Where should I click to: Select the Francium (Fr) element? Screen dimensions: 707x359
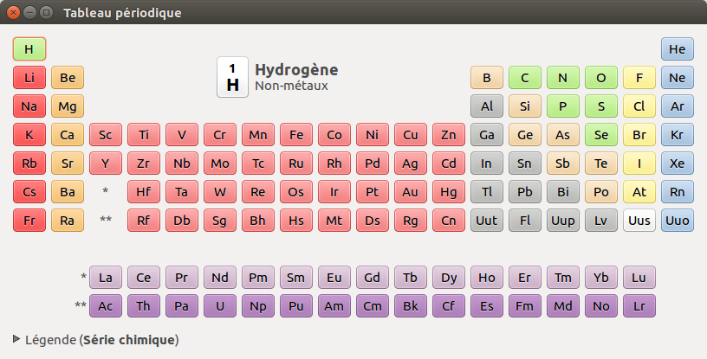coord(29,221)
